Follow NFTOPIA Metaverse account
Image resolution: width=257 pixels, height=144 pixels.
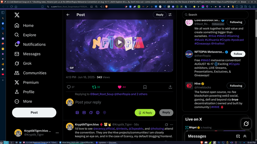click(238, 54)
